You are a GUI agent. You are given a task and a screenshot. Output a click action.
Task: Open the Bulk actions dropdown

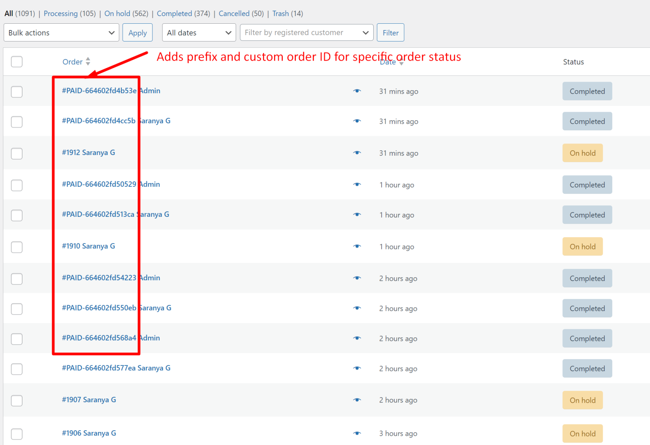61,33
